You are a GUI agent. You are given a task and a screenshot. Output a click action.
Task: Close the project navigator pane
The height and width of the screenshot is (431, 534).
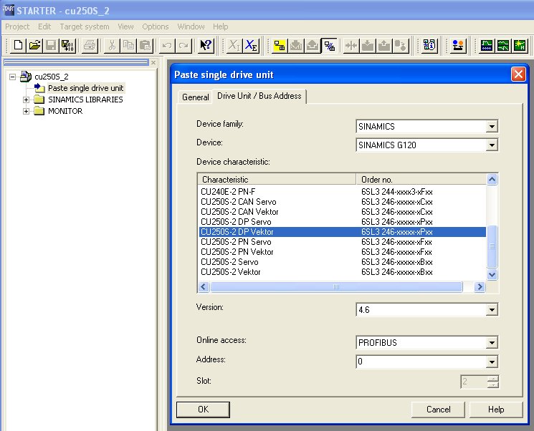[153, 62]
